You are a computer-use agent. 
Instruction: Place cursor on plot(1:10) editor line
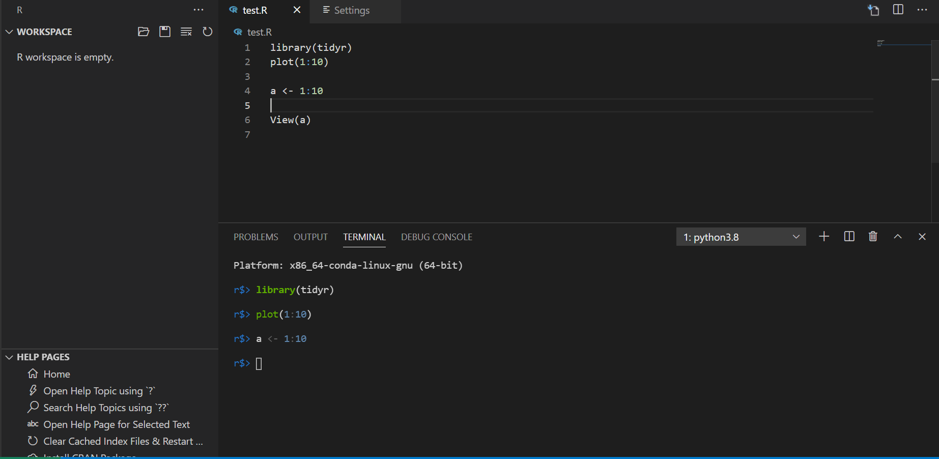(x=299, y=62)
